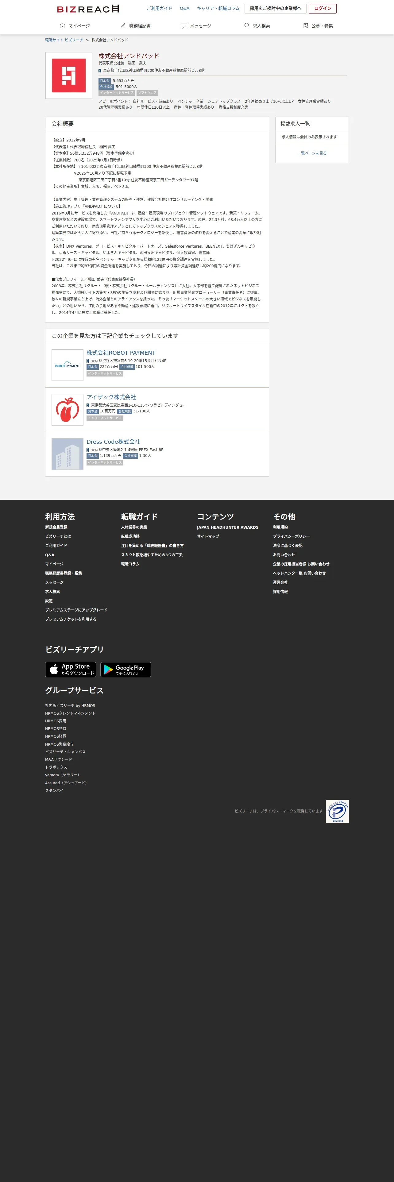Open ヘッドハンター様 お問い合わせ link

click(299, 573)
